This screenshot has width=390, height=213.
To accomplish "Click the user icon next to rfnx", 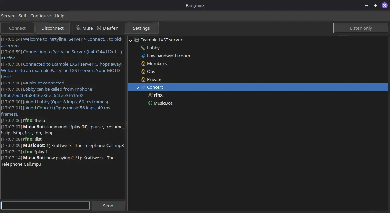I will click(x=150, y=95).
